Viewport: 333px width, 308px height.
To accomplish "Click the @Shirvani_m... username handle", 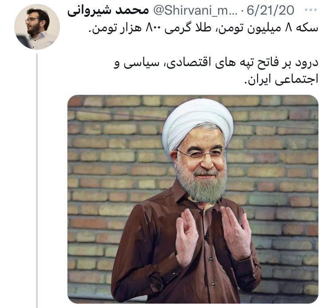I will (195, 10).
